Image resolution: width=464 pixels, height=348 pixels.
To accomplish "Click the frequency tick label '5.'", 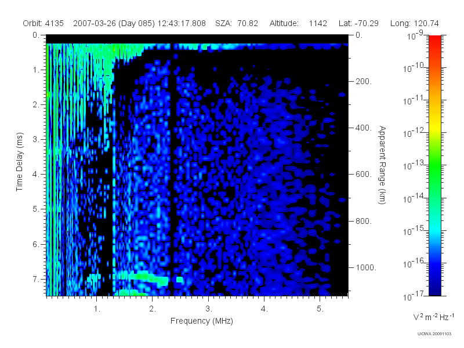I will (321, 309).
